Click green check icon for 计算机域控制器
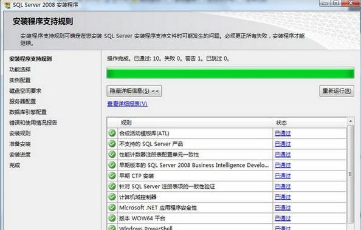The image size is (361, 230). click(x=112, y=197)
